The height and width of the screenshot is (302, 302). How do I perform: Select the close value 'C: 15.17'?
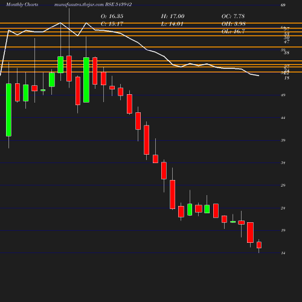coord(112,24)
